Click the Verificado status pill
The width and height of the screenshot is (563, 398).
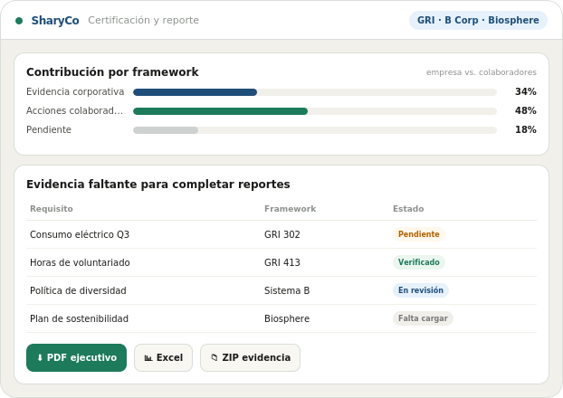419,262
